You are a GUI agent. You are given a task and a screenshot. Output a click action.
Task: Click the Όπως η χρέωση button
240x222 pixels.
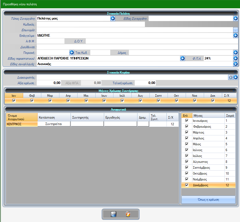tap(208, 200)
